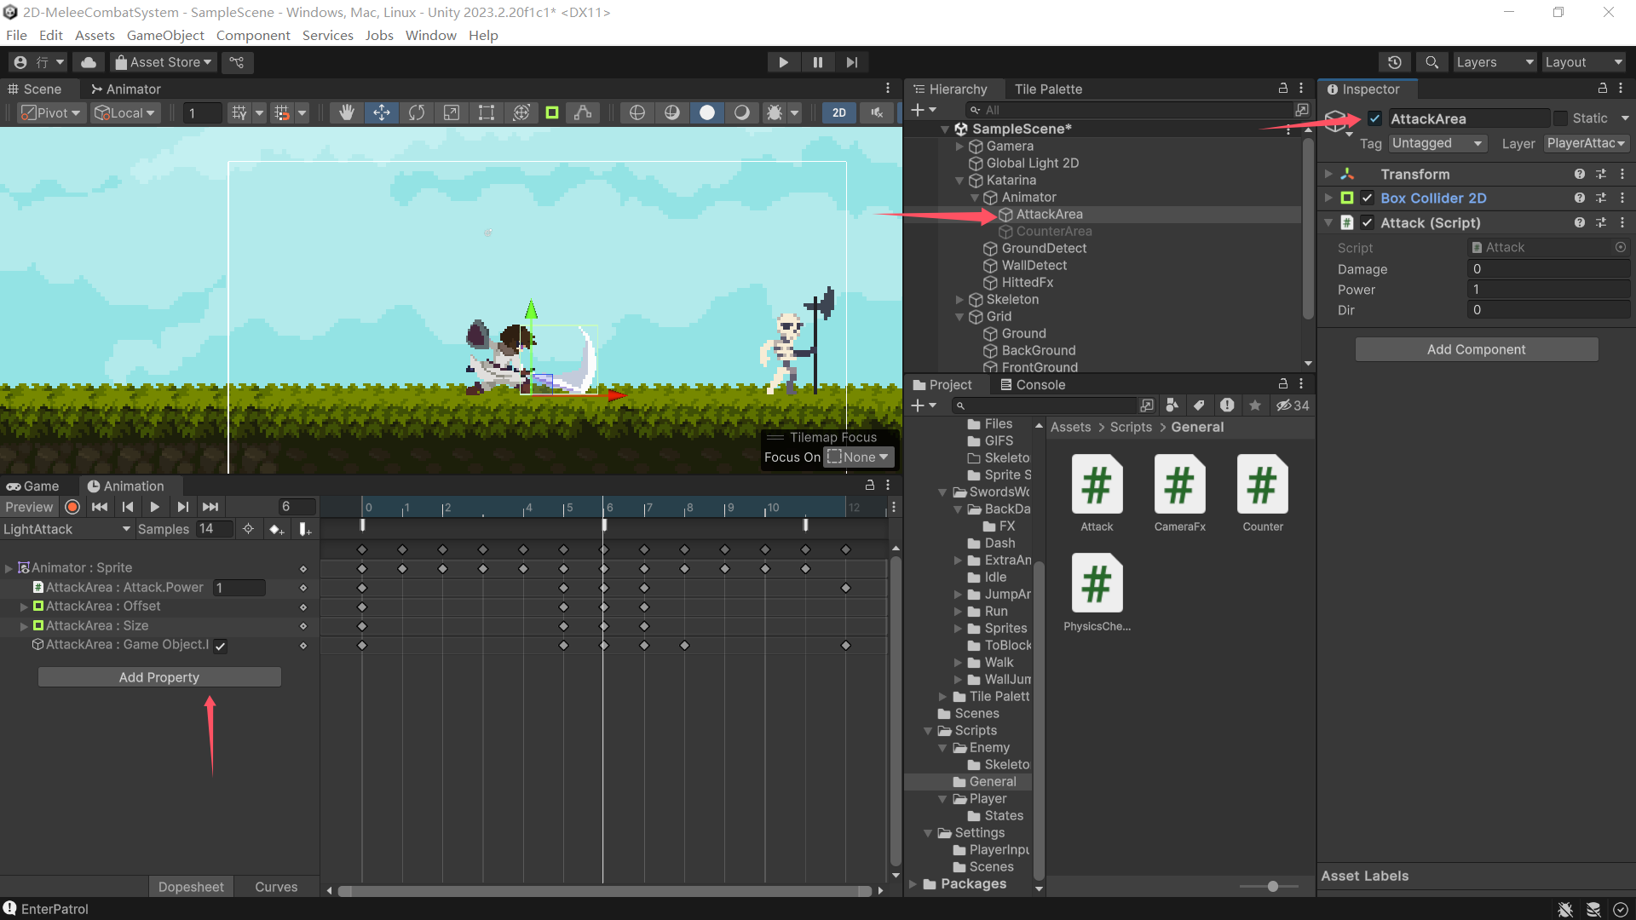Toggle hidden packages visibility count
Image resolution: width=1636 pixels, height=920 pixels.
(1293, 405)
